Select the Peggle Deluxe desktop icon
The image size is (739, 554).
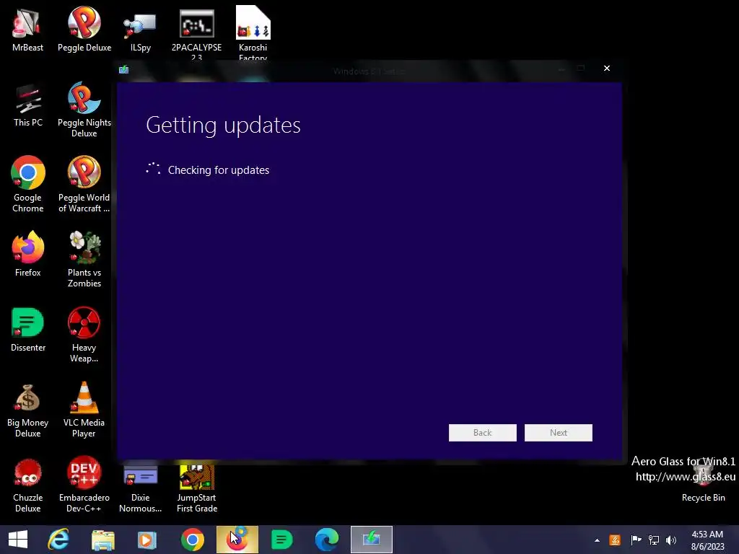click(84, 29)
